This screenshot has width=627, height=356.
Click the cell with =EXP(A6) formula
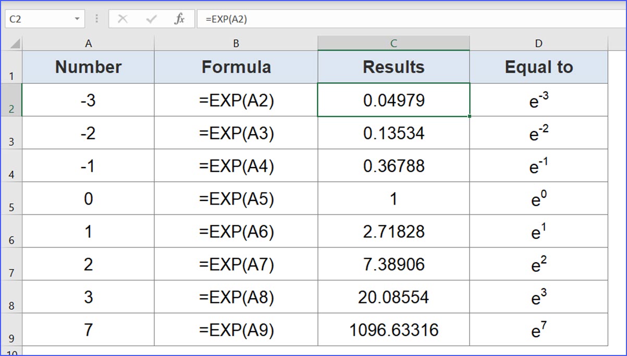[236, 231]
